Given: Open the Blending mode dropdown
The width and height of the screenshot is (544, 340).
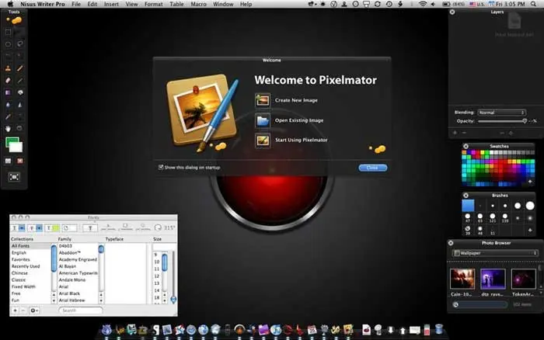Looking at the screenshot, I should point(502,113).
